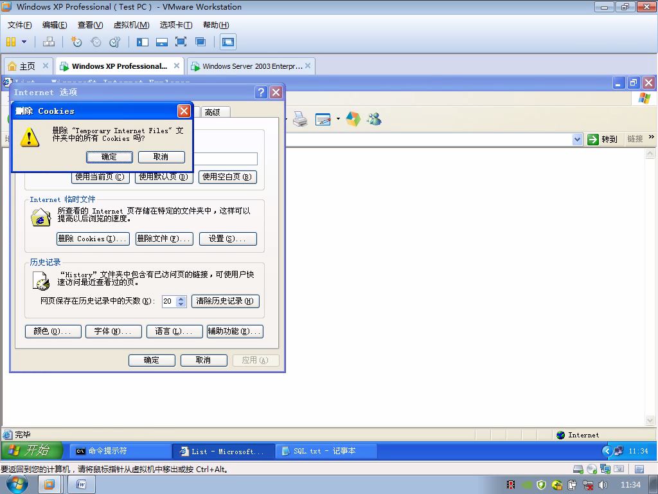658x494 pixels.
Task: Switch to Unity mode icon
Action: 200,42
